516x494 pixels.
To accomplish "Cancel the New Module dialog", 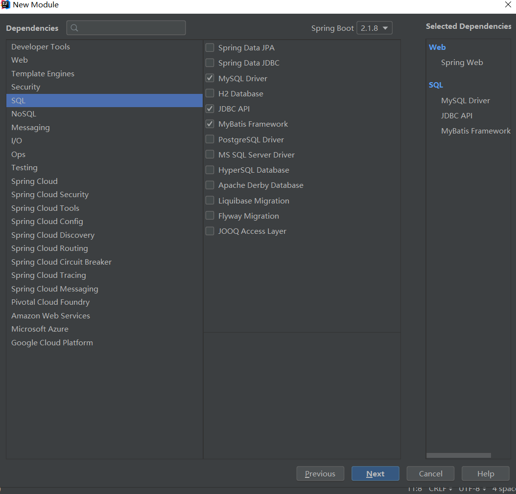I will [x=430, y=473].
